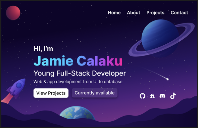The width and height of the screenshot is (198, 128).
Task: Click the shooting star's bright head
Action: [x=167, y=79]
